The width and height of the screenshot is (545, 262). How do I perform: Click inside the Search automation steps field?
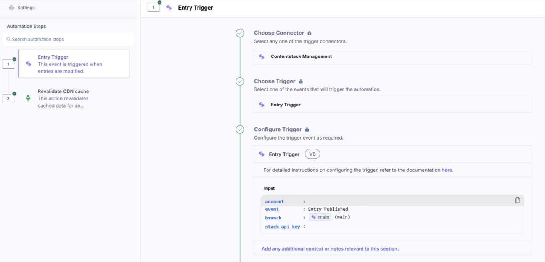[69, 39]
